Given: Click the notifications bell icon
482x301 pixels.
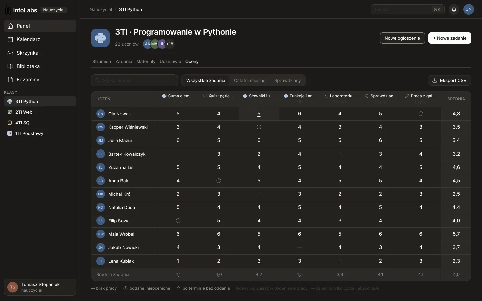Looking at the screenshot, I should (x=454, y=9).
